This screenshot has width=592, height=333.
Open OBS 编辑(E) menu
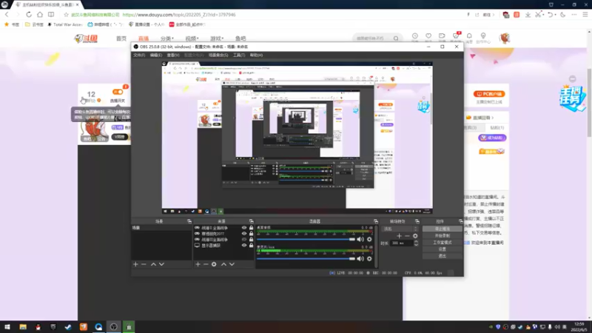click(x=156, y=55)
